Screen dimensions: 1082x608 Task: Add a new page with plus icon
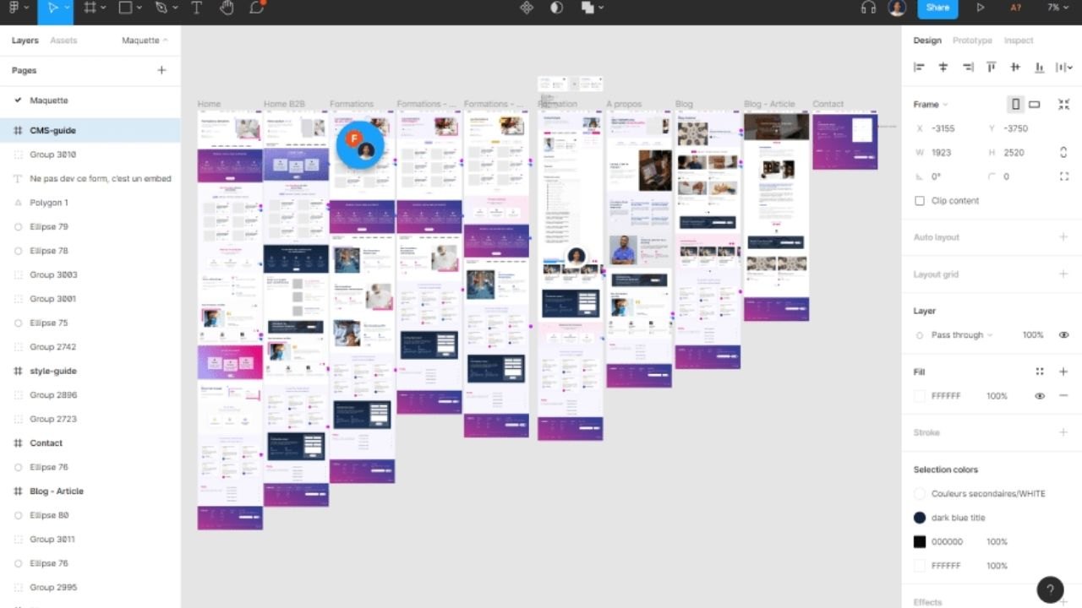pyautogui.click(x=161, y=70)
